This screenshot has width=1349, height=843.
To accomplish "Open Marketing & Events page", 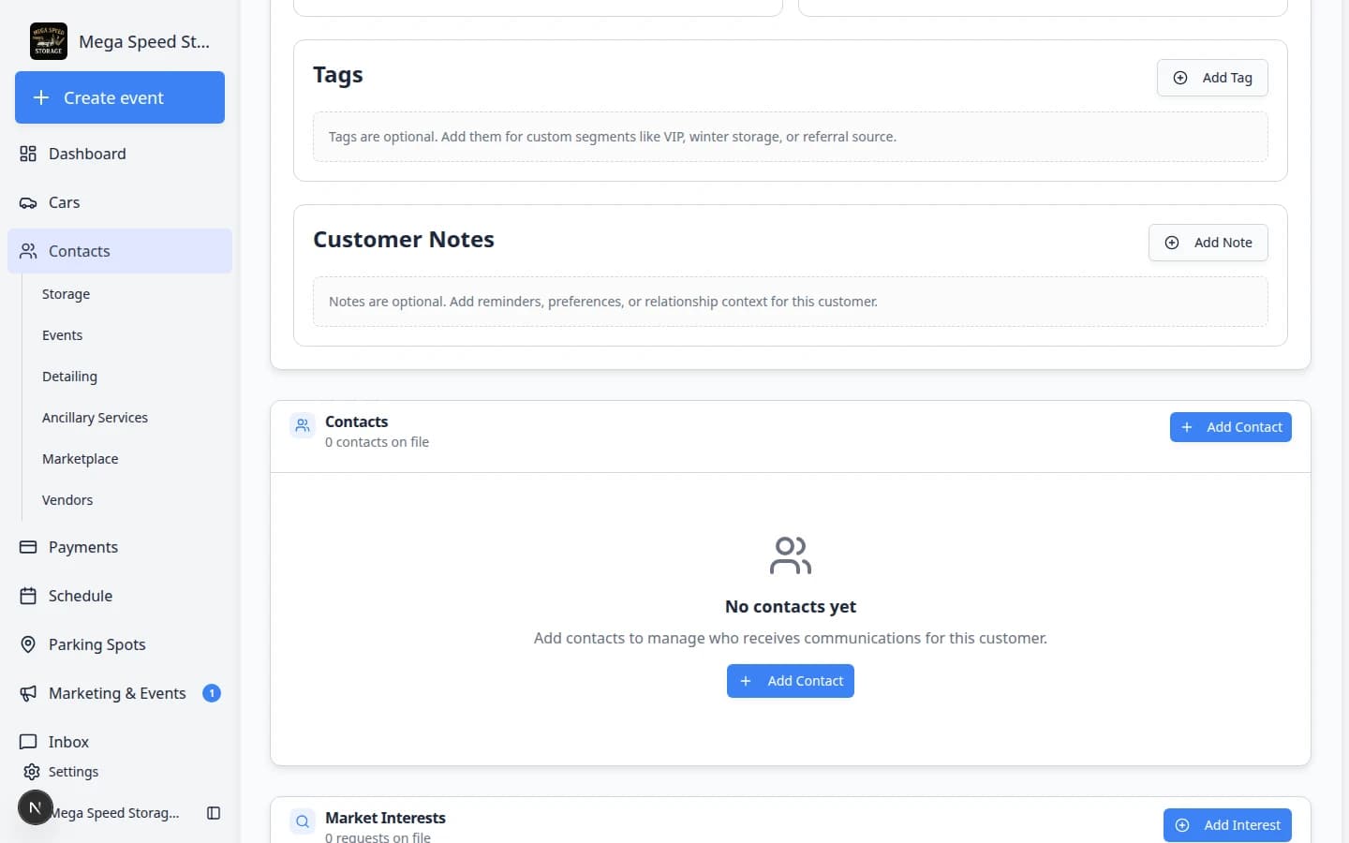I will point(120,693).
